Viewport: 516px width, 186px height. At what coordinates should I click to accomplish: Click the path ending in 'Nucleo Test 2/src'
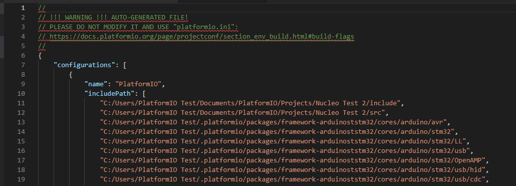pos(242,113)
